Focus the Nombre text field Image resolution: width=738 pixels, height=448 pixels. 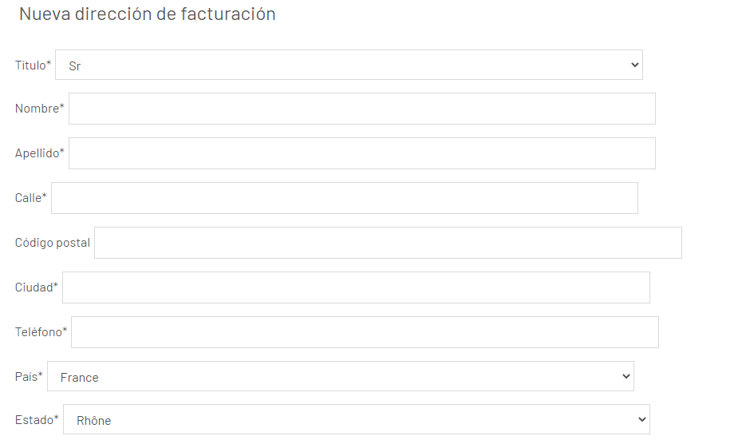pyautogui.click(x=361, y=109)
